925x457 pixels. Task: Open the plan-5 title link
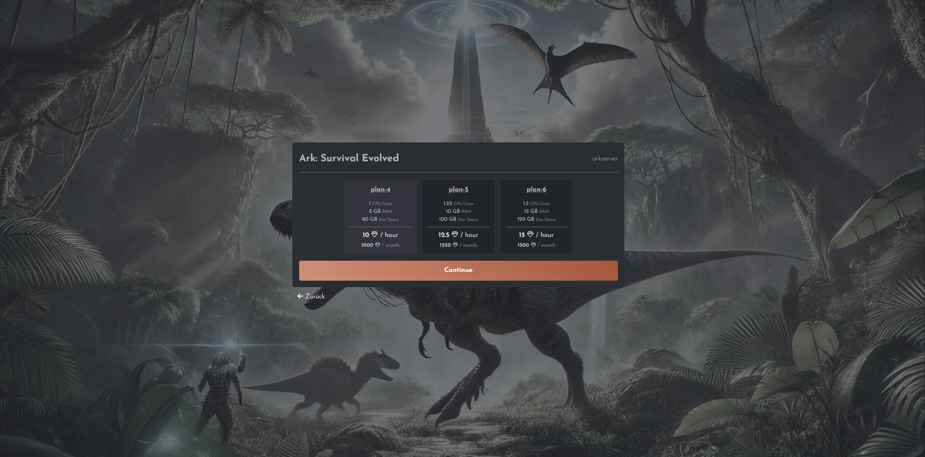coord(458,189)
